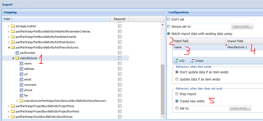263x121 pixels.
Task: Tick Required checkbox for address
Action: click(x=120, y=69)
